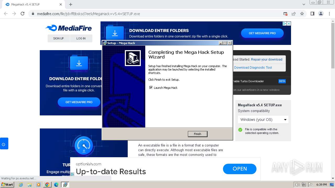Click GET MEDIAFIRE PRO in left panel

pyautogui.click(x=79, y=102)
